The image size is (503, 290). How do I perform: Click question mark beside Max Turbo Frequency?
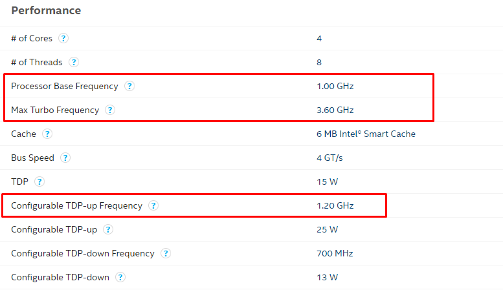[x=110, y=110]
